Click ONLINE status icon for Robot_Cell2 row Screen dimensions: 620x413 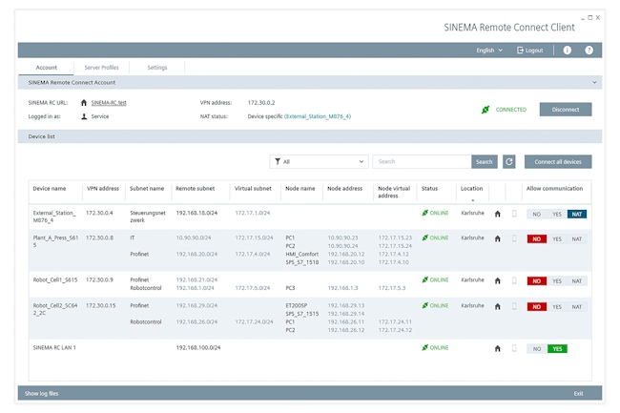(x=425, y=306)
